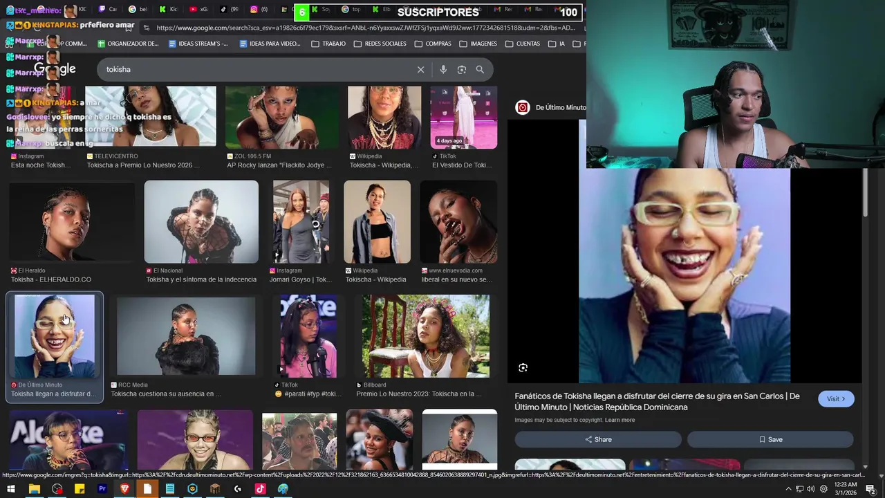The width and height of the screenshot is (885, 498).
Task: Open the Jomari Goyso Instagram image result
Action: (x=301, y=223)
